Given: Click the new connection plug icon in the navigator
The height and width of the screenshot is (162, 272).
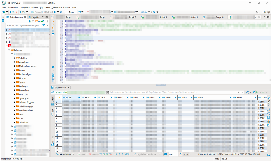Looking at the screenshot, I should point(30,21).
